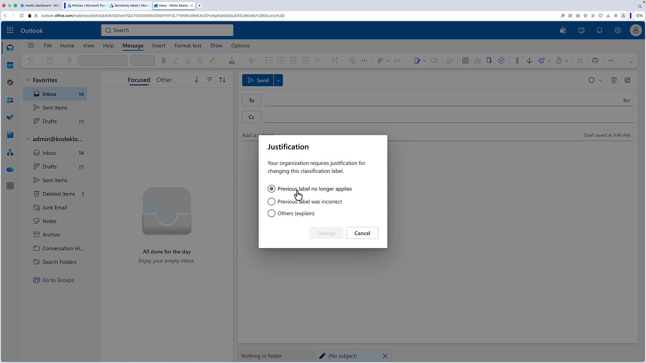Expand the ribbon with chevron at right
The height and width of the screenshot is (363, 646).
pyautogui.click(x=631, y=62)
